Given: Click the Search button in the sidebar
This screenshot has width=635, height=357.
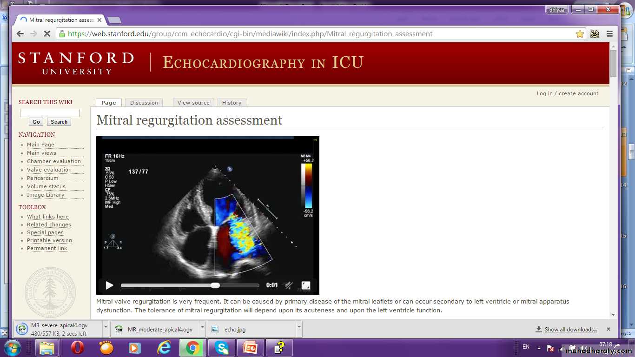Looking at the screenshot, I should [x=59, y=122].
